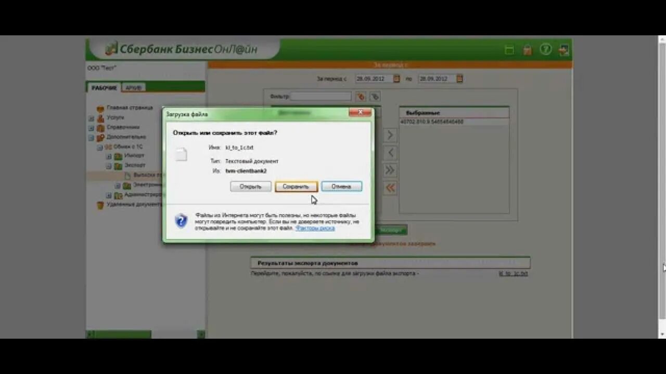Click the kl_to_1c.txt text file icon
The height and width of the screenshot is (374, 666).
[181, 154]
